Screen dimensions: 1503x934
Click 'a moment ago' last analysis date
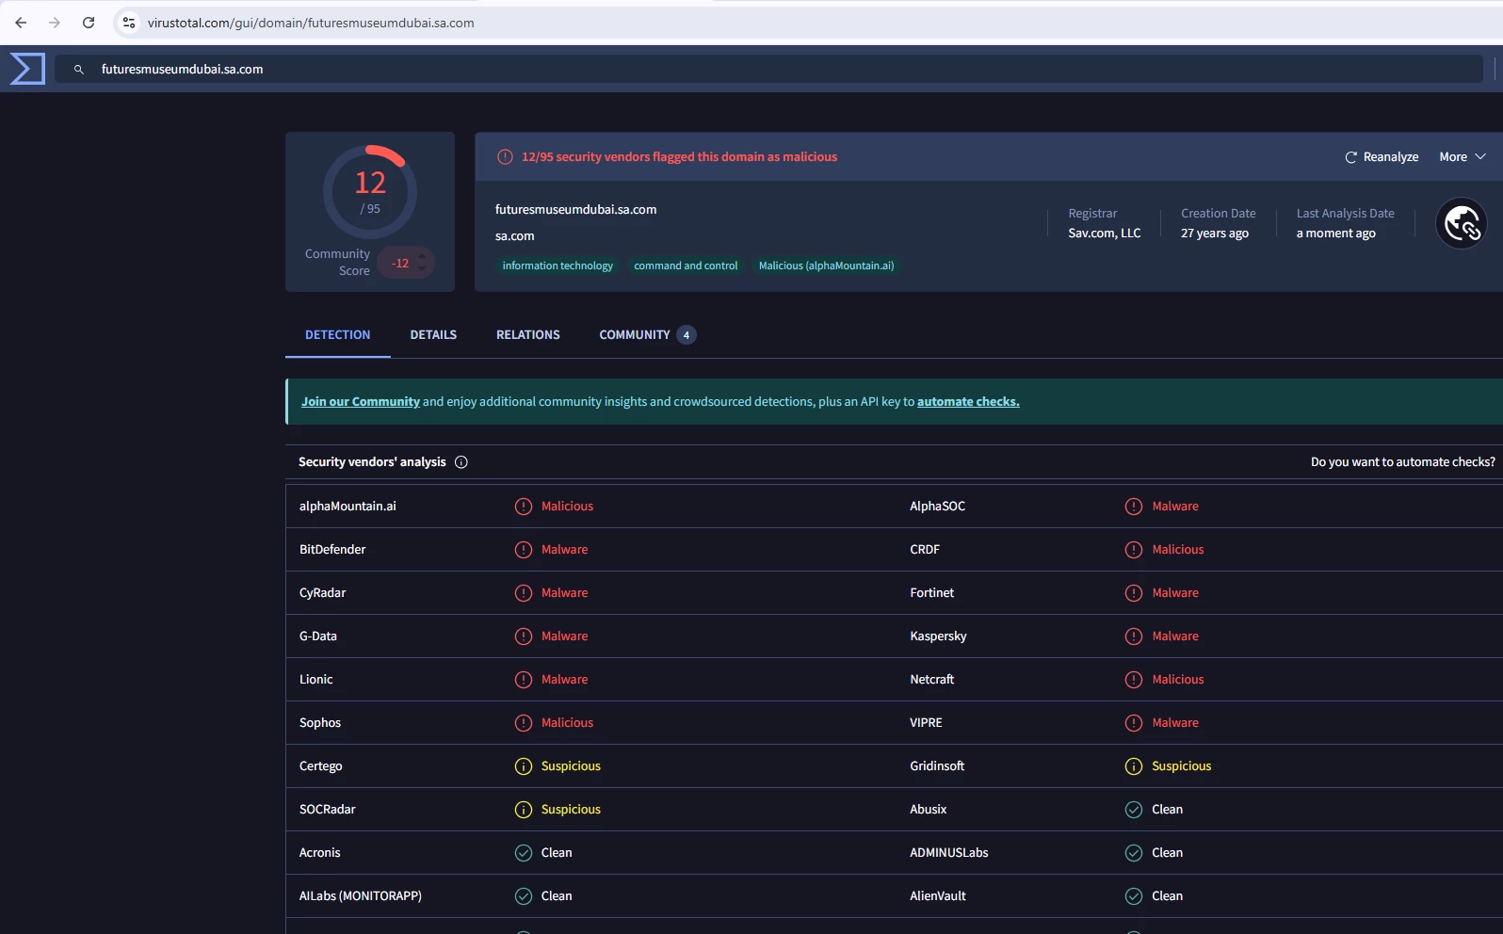pos(1336,233)
